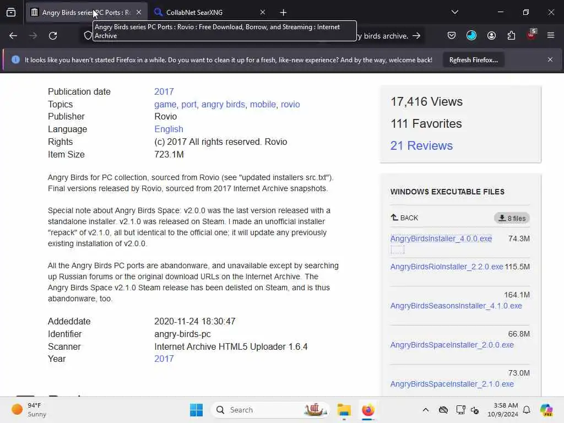Open the rovio topic link
564x423 pixels.
[290, 104]
